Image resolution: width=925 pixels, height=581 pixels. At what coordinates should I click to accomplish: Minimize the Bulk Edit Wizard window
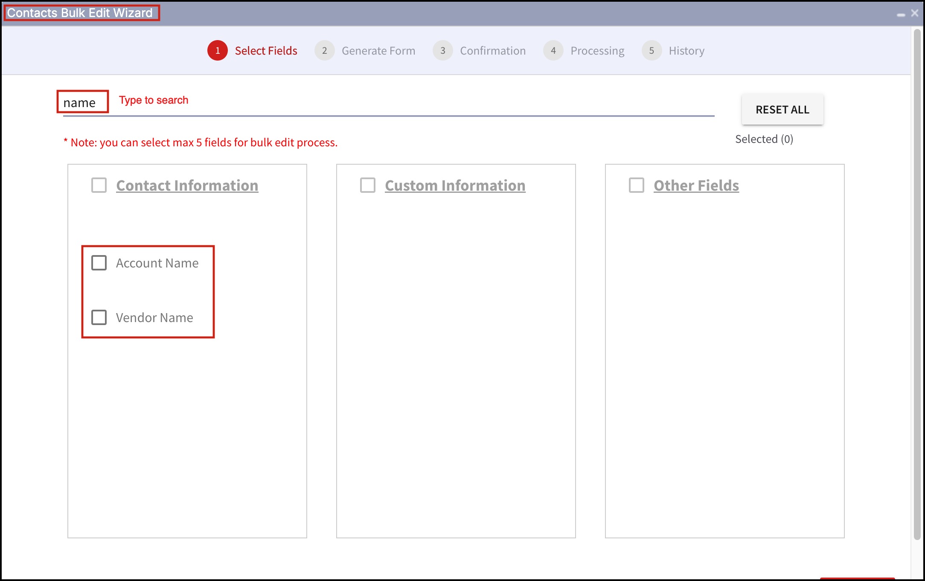click(901, 14)
